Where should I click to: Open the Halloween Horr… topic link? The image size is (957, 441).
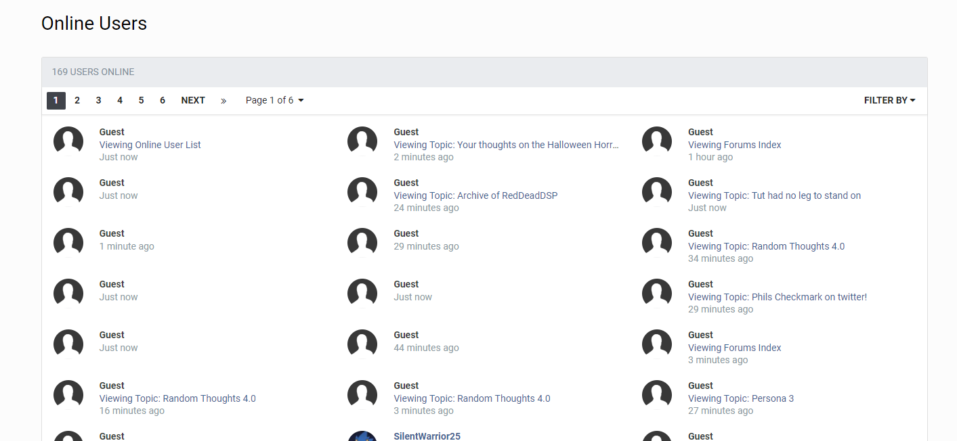507,145
